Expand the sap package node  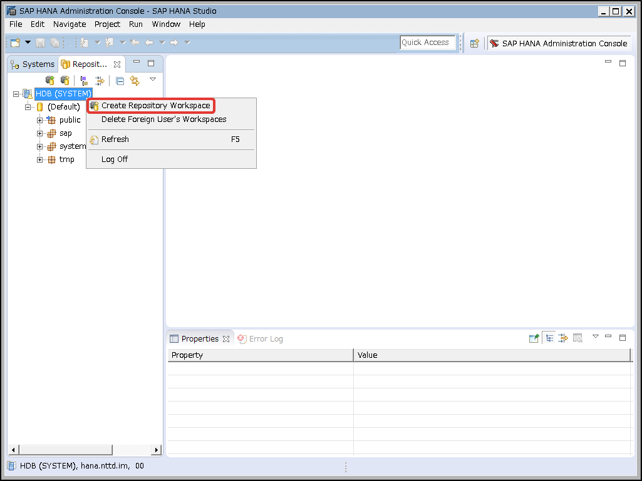coord(39,133)
